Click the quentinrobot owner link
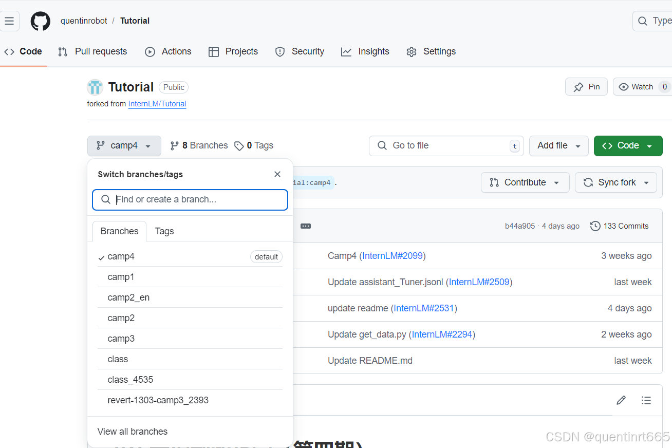This screenshot has height=448, width=672. [x=84, y=21]
